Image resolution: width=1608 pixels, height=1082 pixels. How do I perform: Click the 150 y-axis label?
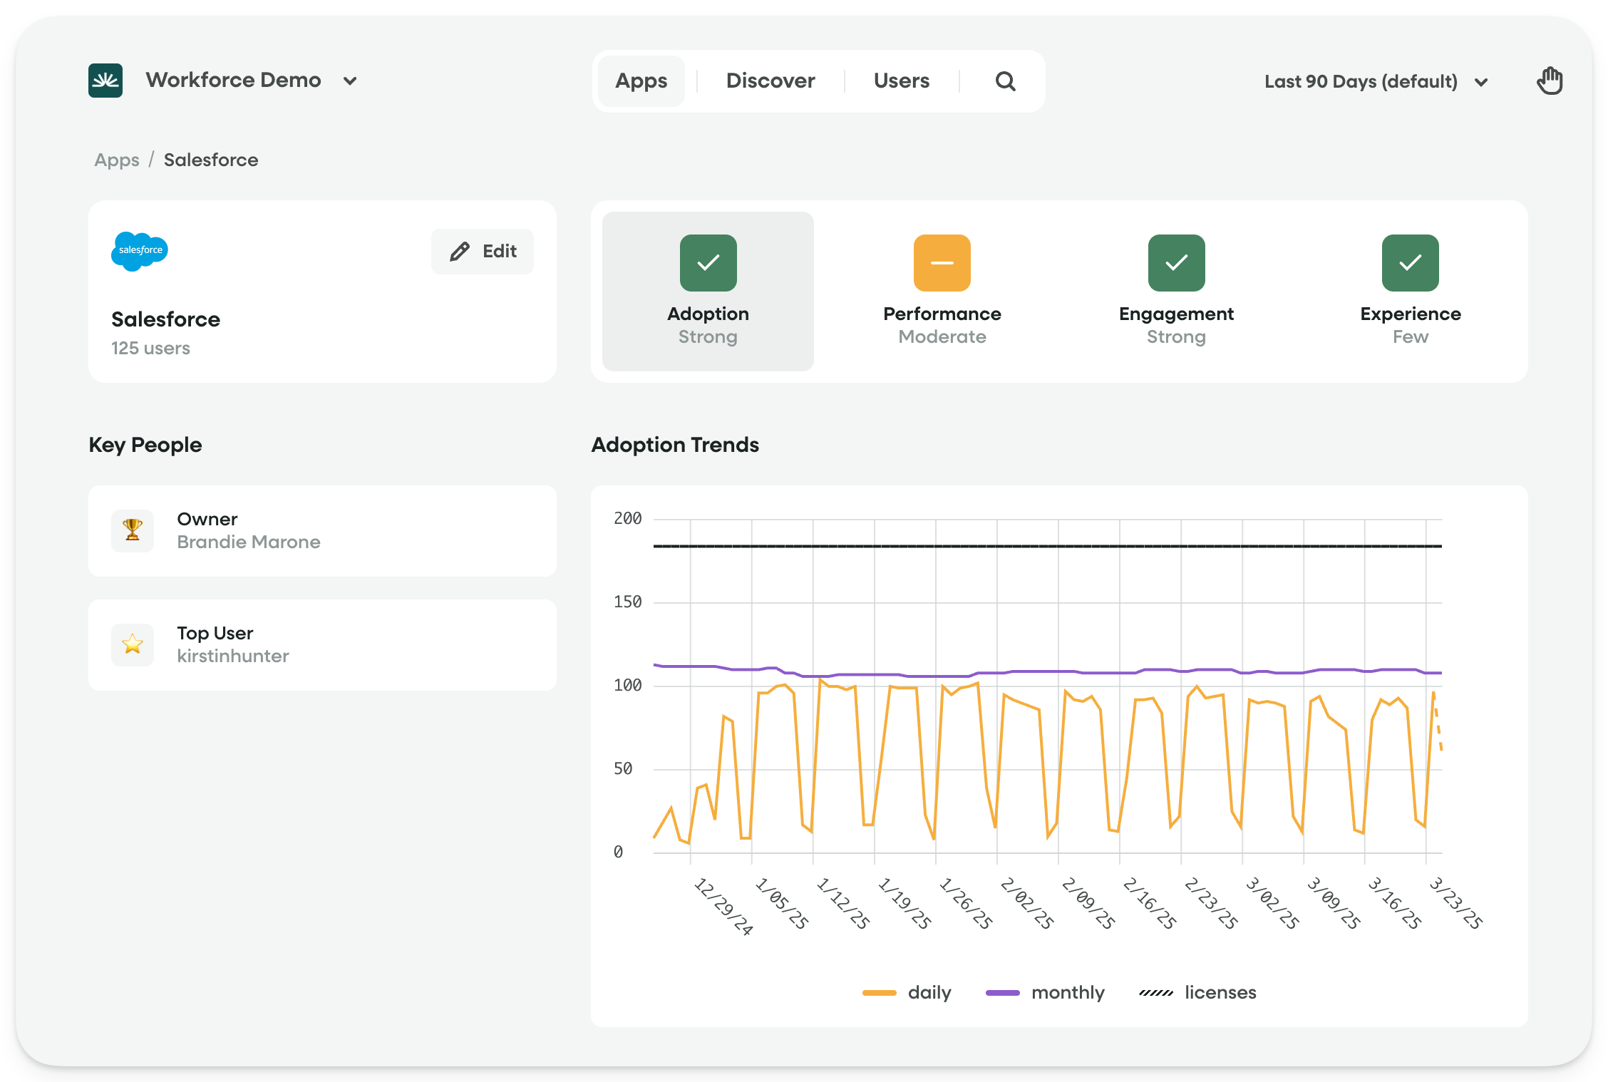point(627,602)
